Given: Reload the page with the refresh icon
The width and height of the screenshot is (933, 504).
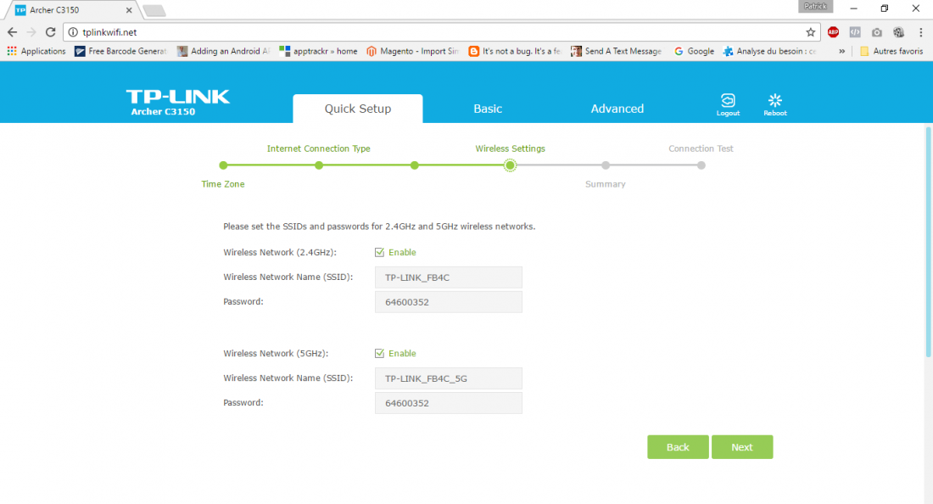Looking at the screenshot, I should [51, 32].
